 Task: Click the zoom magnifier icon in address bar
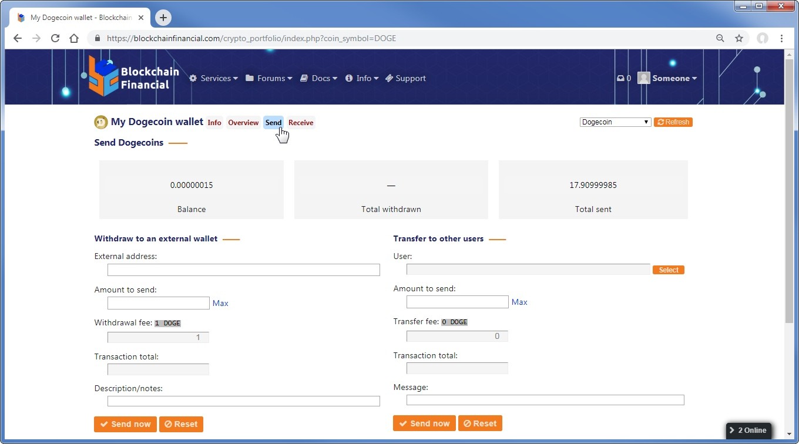pyautogui.click(x=720, y=38)
